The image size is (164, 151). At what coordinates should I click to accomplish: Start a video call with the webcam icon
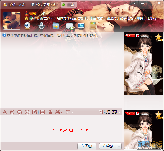point(27,26)
